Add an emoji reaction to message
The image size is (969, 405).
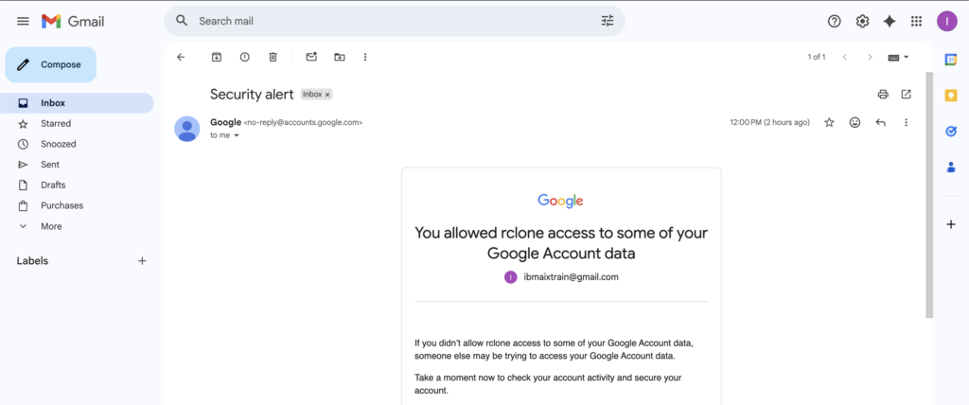point(854,122)
